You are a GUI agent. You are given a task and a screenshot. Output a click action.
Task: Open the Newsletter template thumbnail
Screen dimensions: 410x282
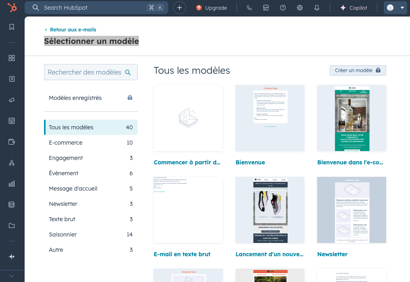[352, 210]
